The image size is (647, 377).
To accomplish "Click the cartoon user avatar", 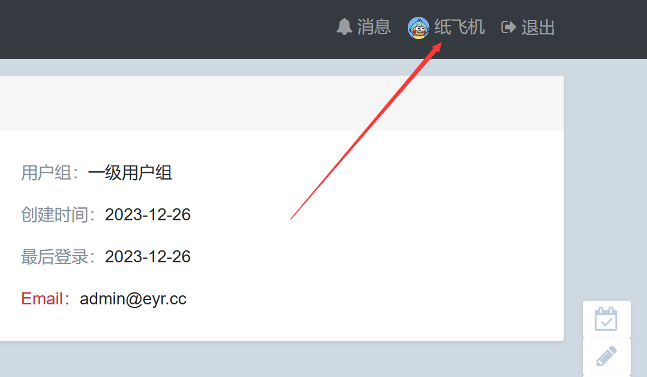I will pyautogui.click(x=419, y=28).
